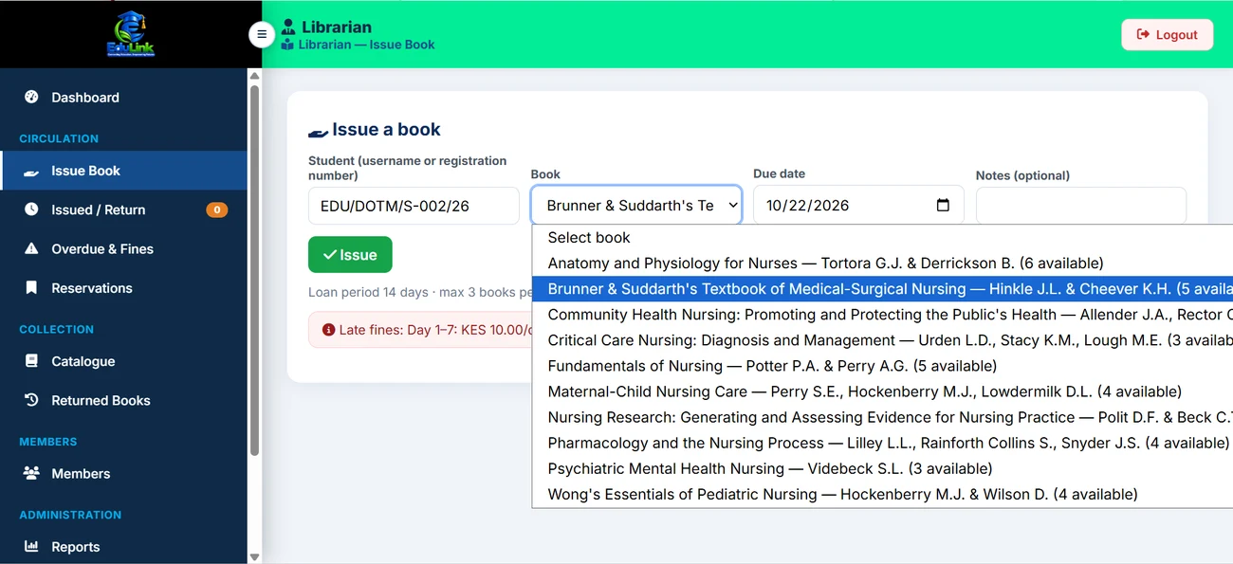Click the Librarian — Issue Book breadcrumb text

[366, 45]
